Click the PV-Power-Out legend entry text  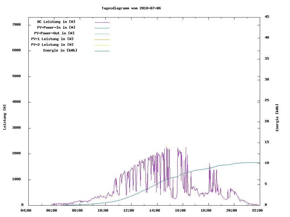pos(54,33)
